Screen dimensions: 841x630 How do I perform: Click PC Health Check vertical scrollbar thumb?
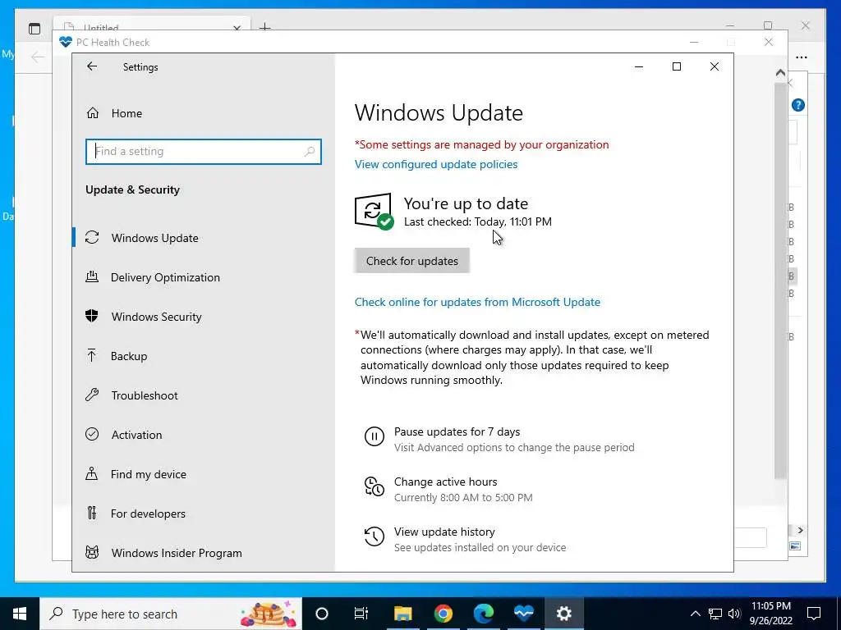[780, 281]
